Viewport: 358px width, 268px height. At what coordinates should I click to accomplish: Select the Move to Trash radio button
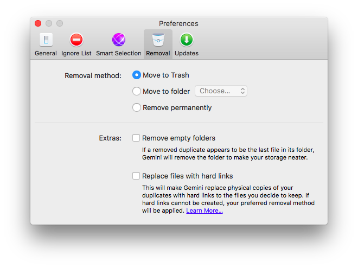[x=137, y=75]
